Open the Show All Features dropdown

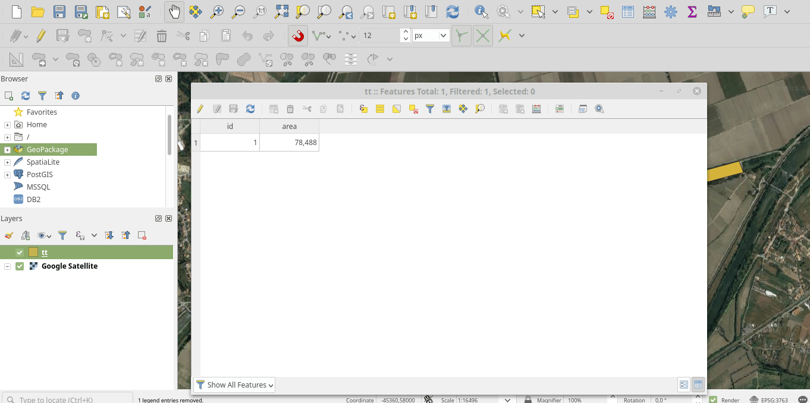coord(235,385)
